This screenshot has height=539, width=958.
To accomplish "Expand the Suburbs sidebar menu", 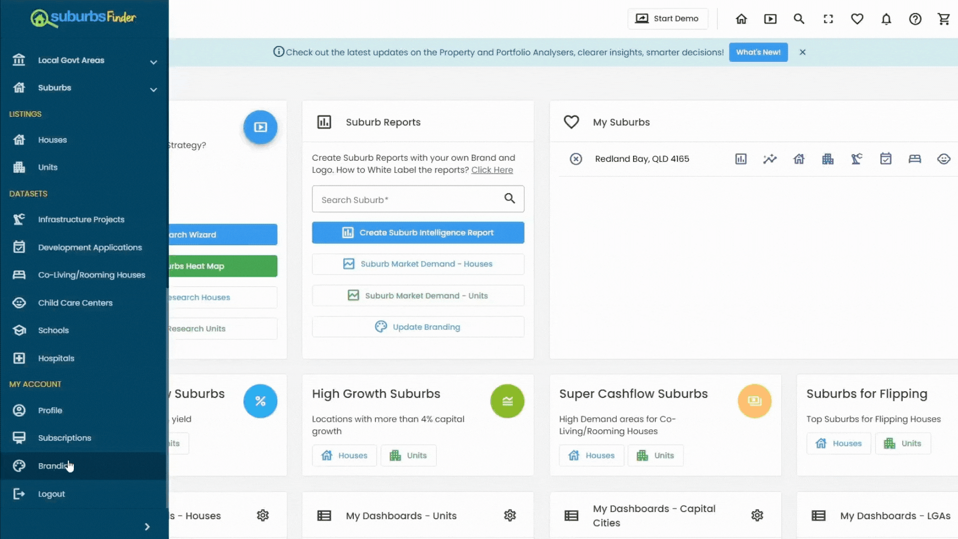I will coord(153,89).
